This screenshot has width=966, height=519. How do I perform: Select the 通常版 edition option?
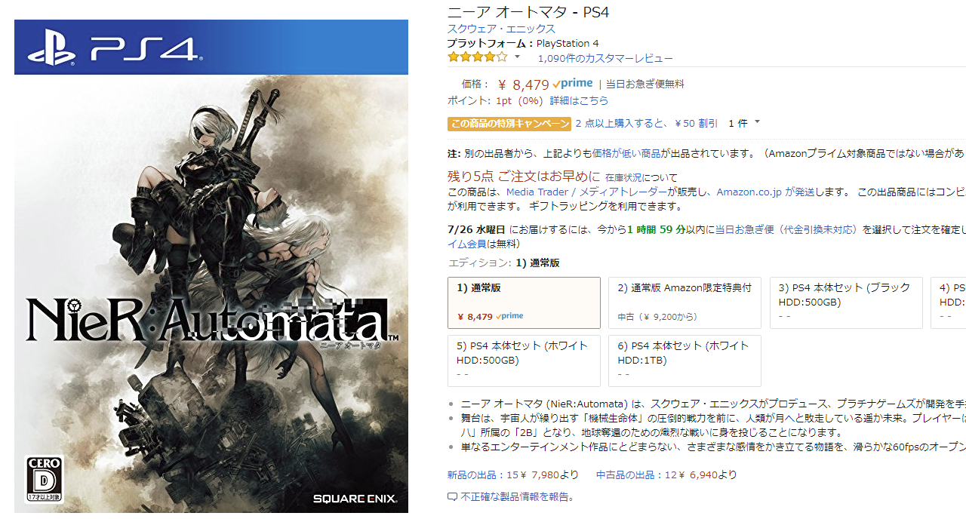(524, 302)
